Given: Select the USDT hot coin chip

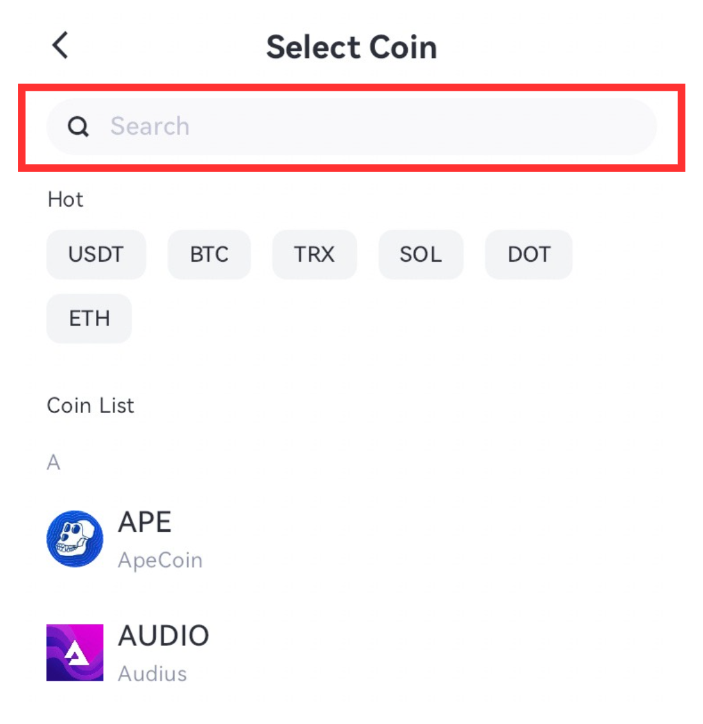Looking at the screenshot, I should pos(96,254).
